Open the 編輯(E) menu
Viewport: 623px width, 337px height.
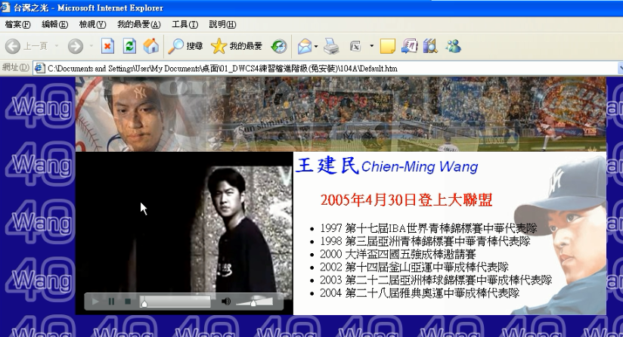coord(55,25)
